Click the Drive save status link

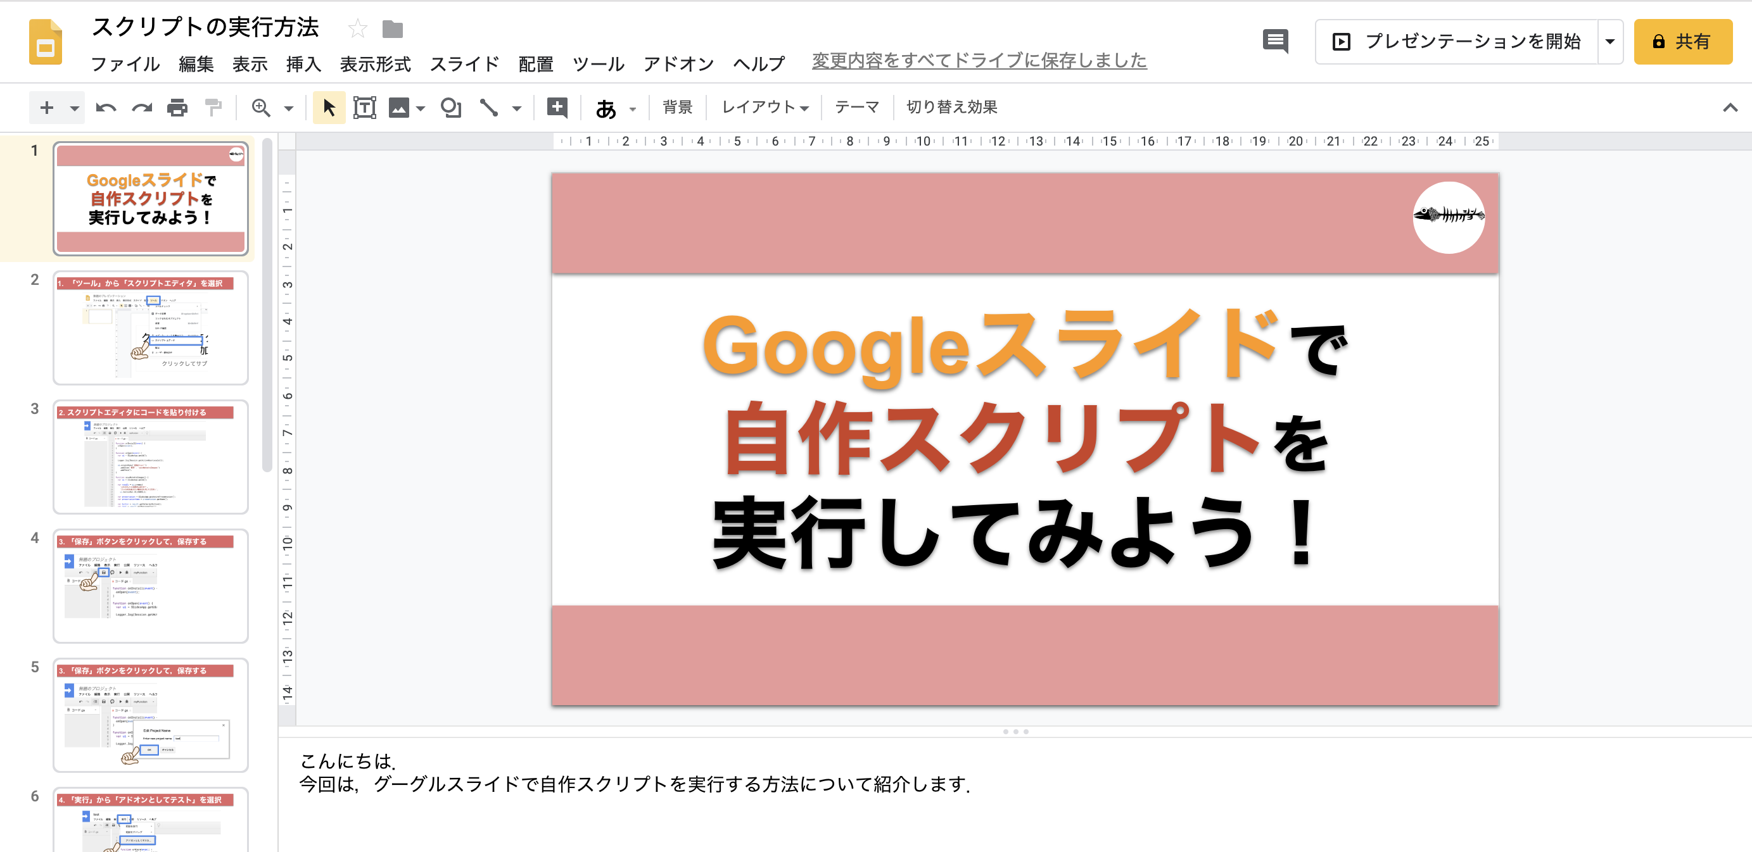tap(977, 61)
